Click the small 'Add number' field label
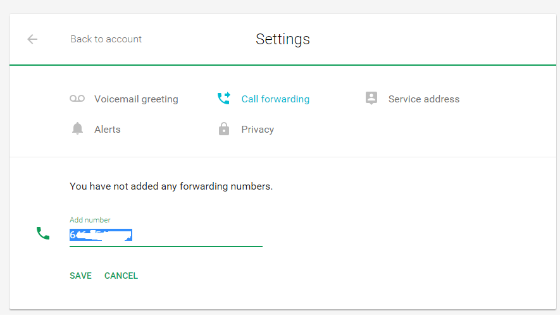 click(x=90, y=220)
